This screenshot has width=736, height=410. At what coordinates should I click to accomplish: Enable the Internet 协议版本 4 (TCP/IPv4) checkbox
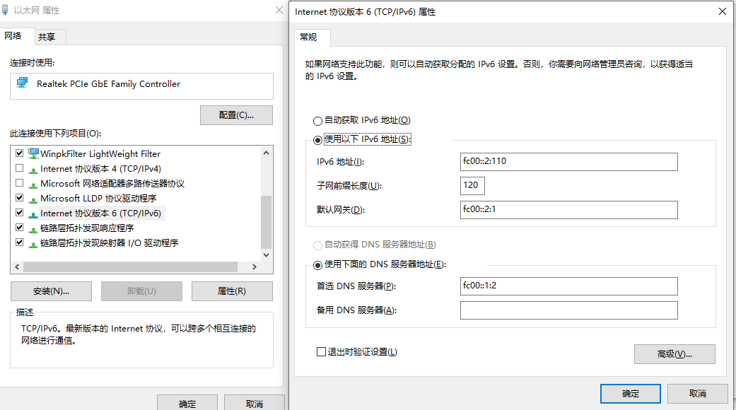click(19, 169)
